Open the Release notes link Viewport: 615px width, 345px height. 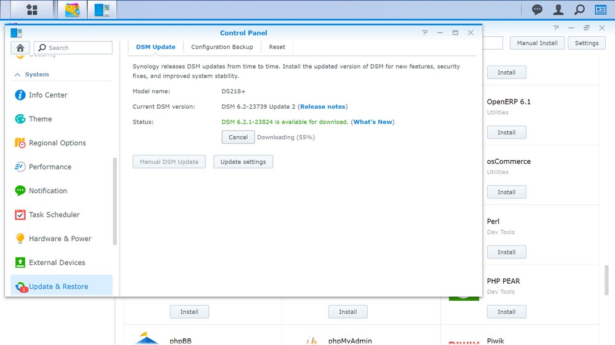tap(323, 107)
